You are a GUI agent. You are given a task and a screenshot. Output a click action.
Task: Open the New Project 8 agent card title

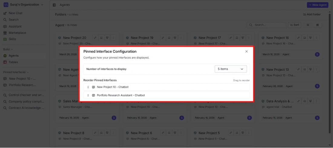coord(74,133)
